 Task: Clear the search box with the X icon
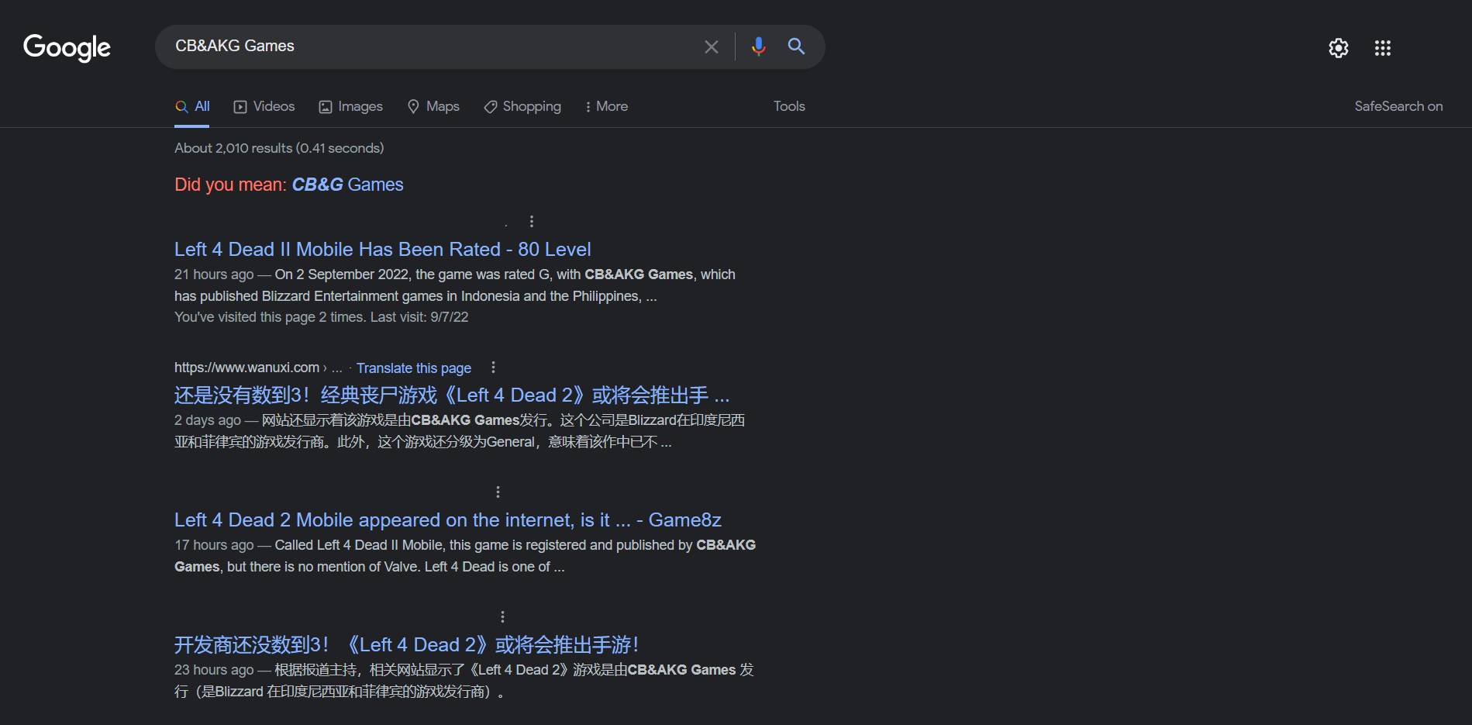tap(711, 47)
